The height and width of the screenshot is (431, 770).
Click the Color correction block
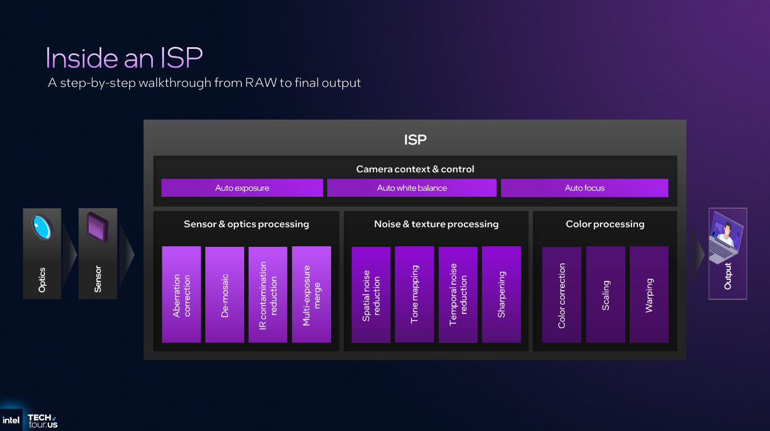pyautogui.click(x=562, y=295)
